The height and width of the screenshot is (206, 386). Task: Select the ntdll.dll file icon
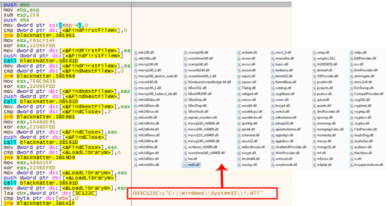[x=185, y=164]
